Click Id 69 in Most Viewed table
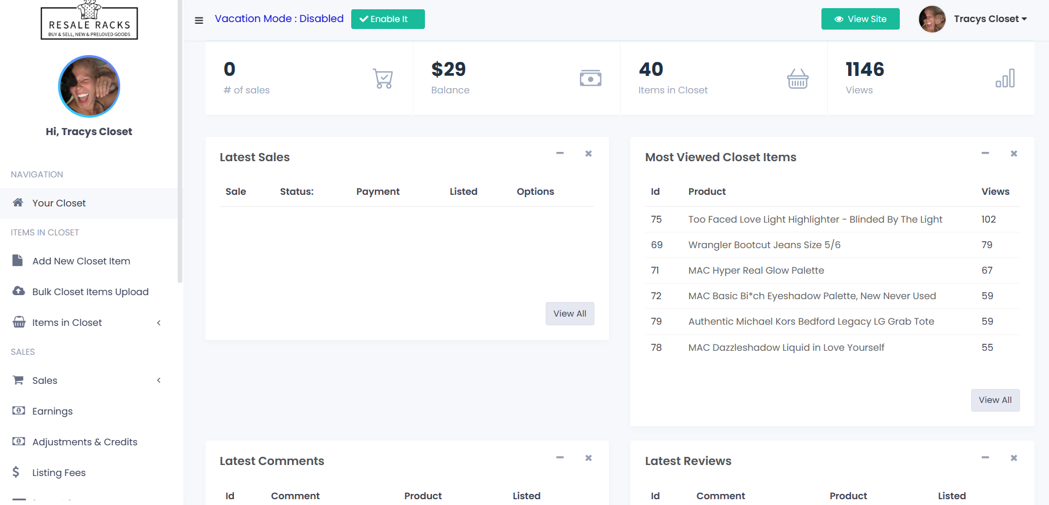The image size is (1049, 505). click(x=657, y=245)
